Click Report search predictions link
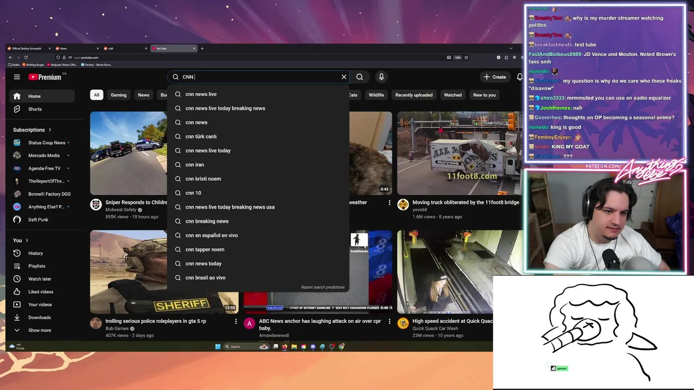Image resolution: width=694 pixels, height=390 pixels. tap(323, 287)
